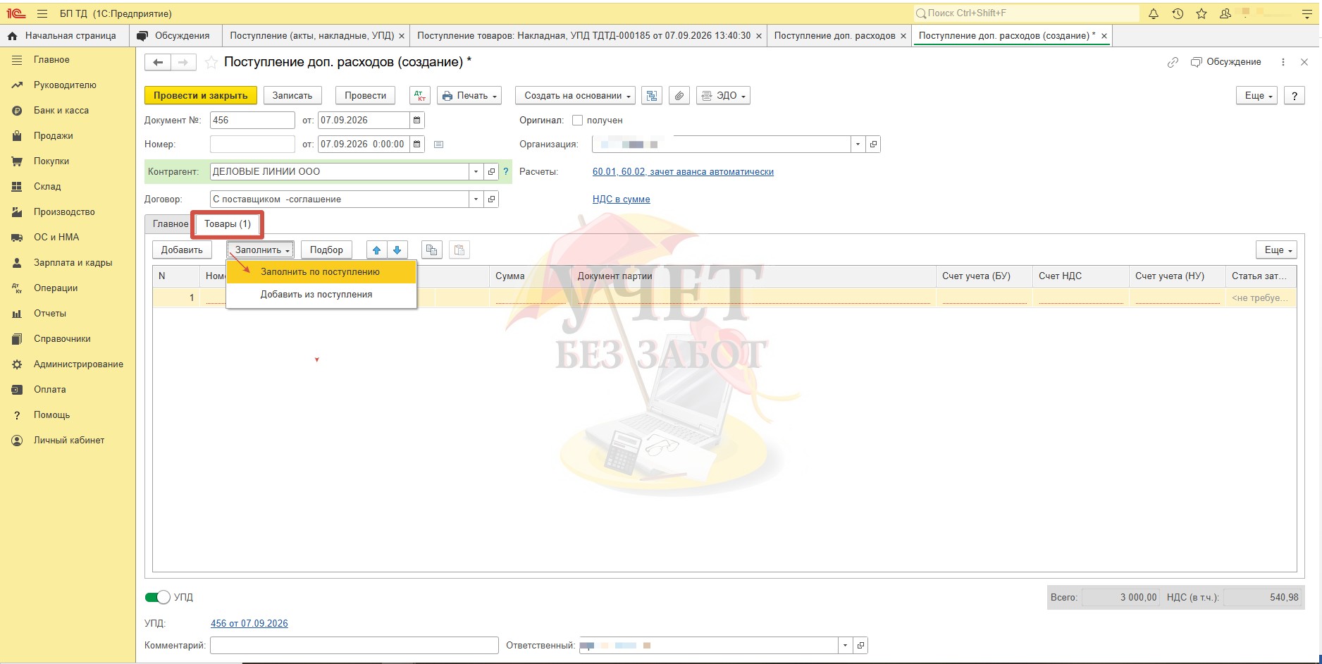Open Договор dropdown arrow

tap(476, 199)
